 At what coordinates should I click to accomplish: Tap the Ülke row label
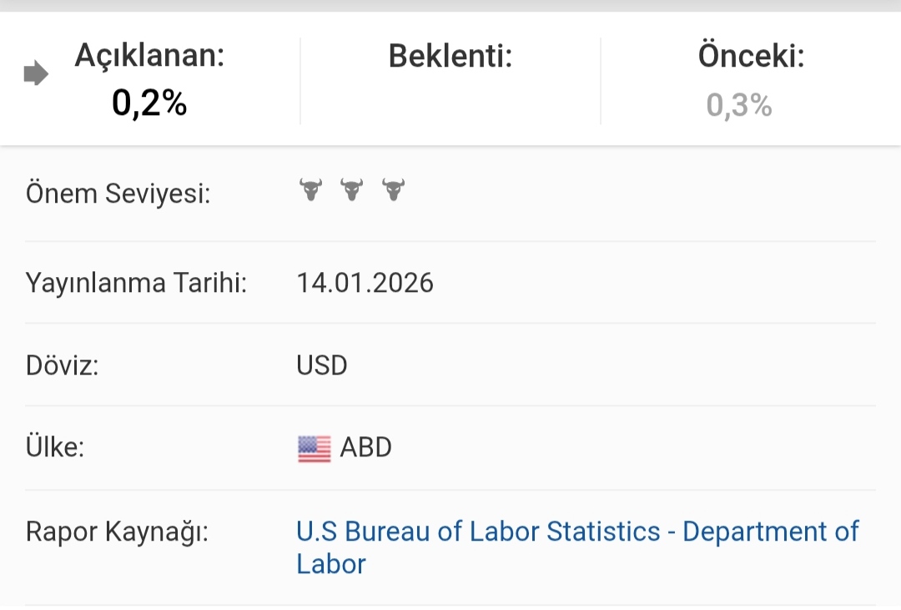pyautogui.click(x=56, y=447)
